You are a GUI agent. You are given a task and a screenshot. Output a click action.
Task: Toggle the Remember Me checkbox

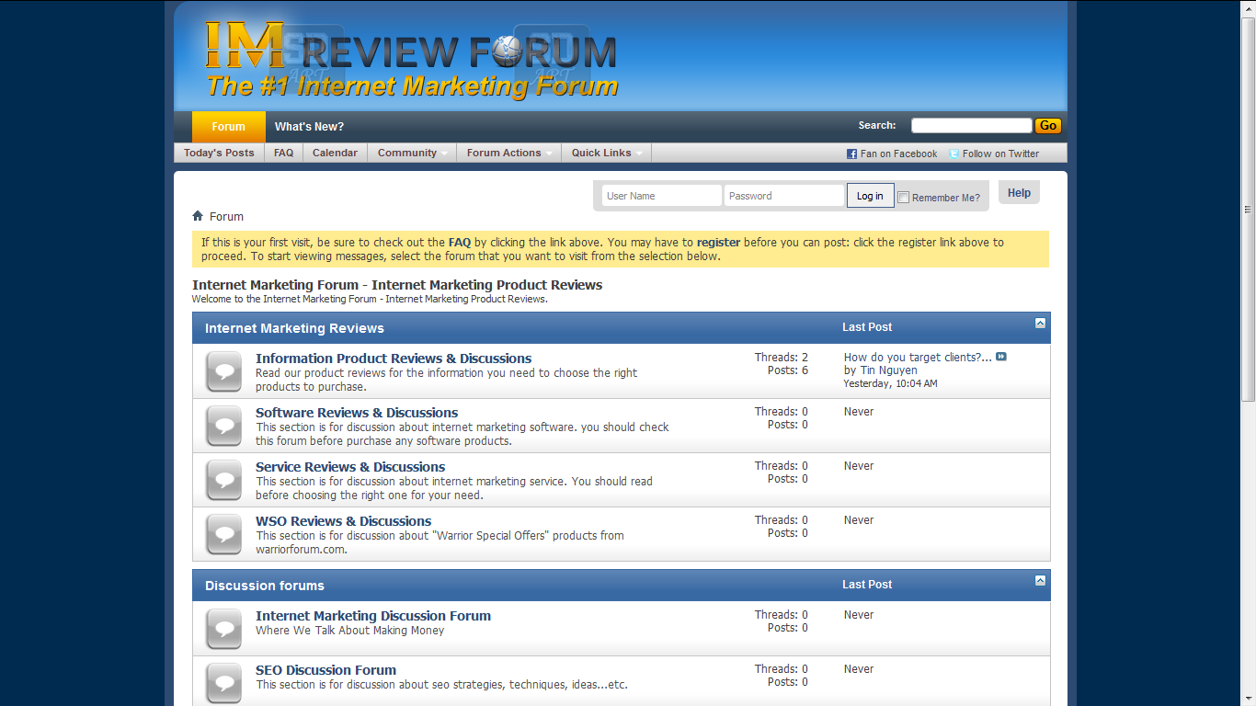click(903, 197)
